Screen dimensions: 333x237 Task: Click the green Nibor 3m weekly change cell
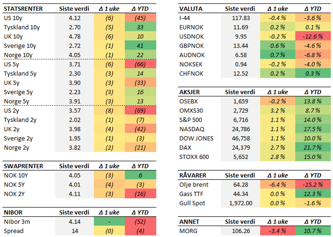109,222
